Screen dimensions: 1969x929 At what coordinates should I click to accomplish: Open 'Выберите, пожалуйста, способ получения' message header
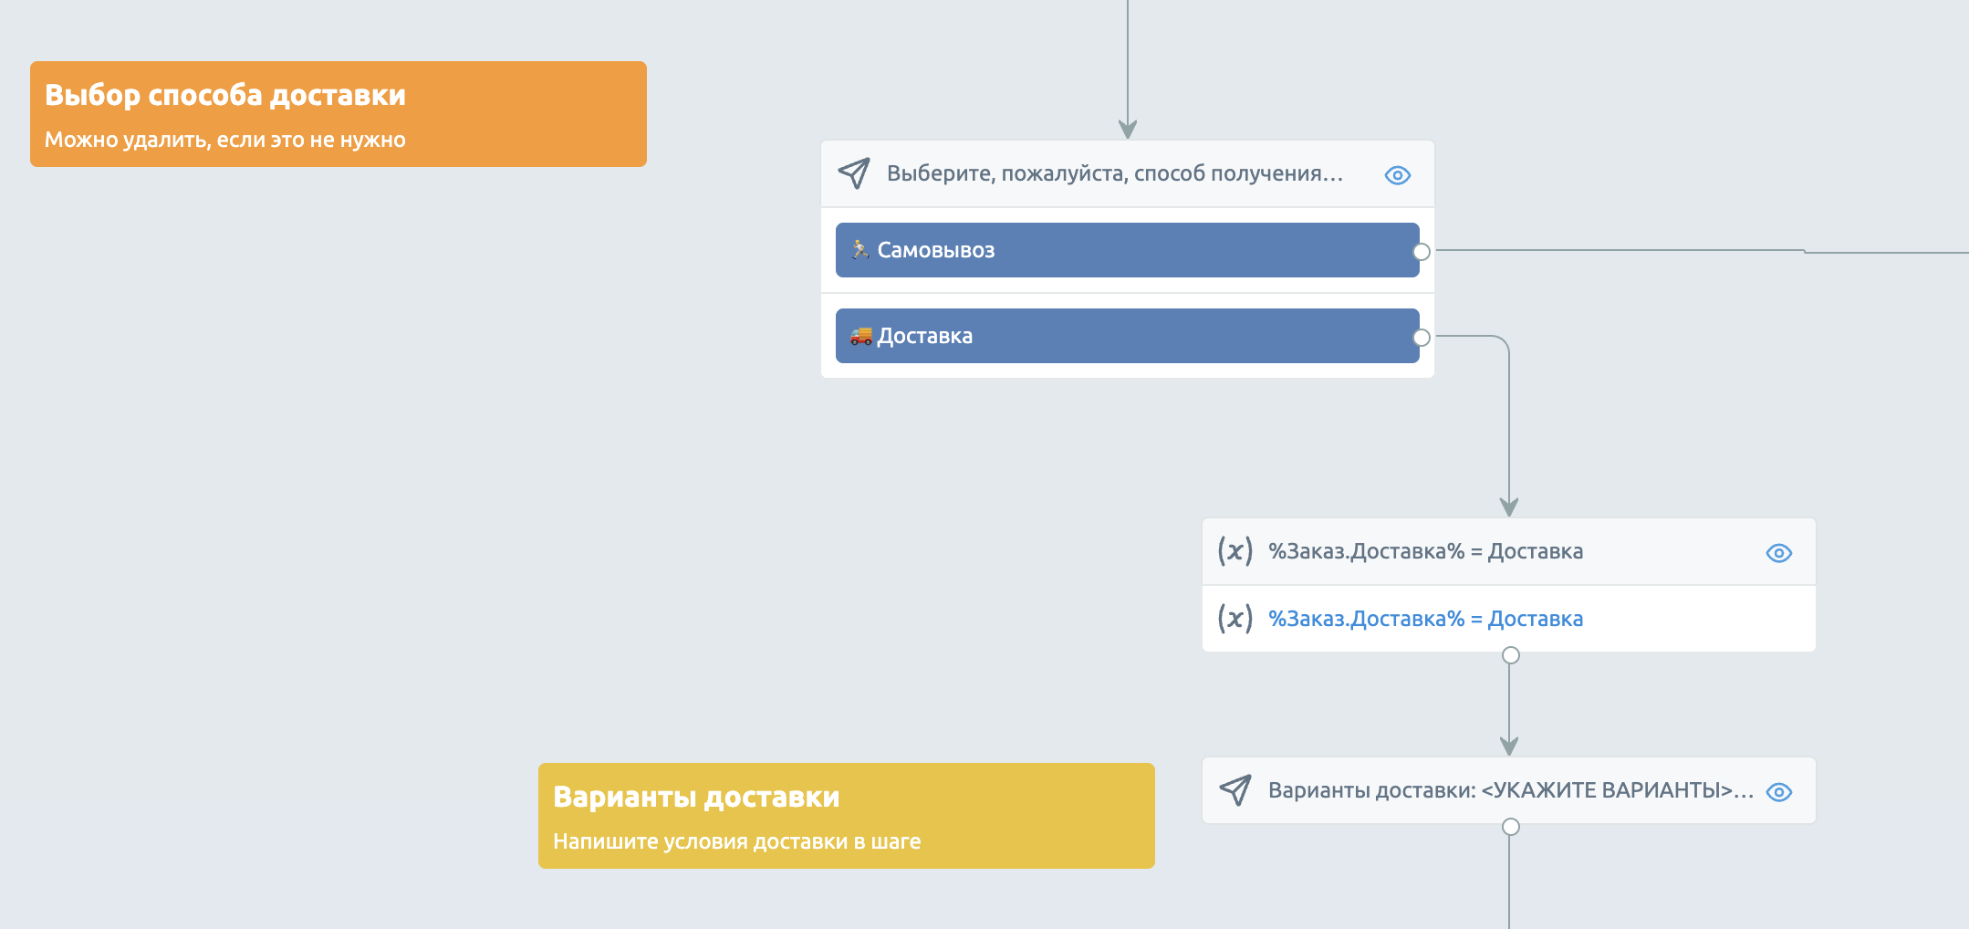pyautogui.click(x=1115, y=173)
